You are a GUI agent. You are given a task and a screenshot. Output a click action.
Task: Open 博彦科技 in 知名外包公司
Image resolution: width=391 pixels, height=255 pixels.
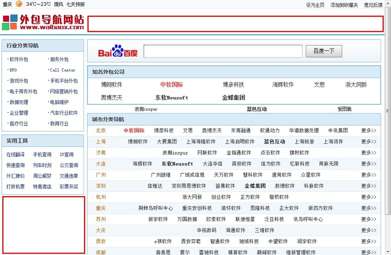coord(233,85)
